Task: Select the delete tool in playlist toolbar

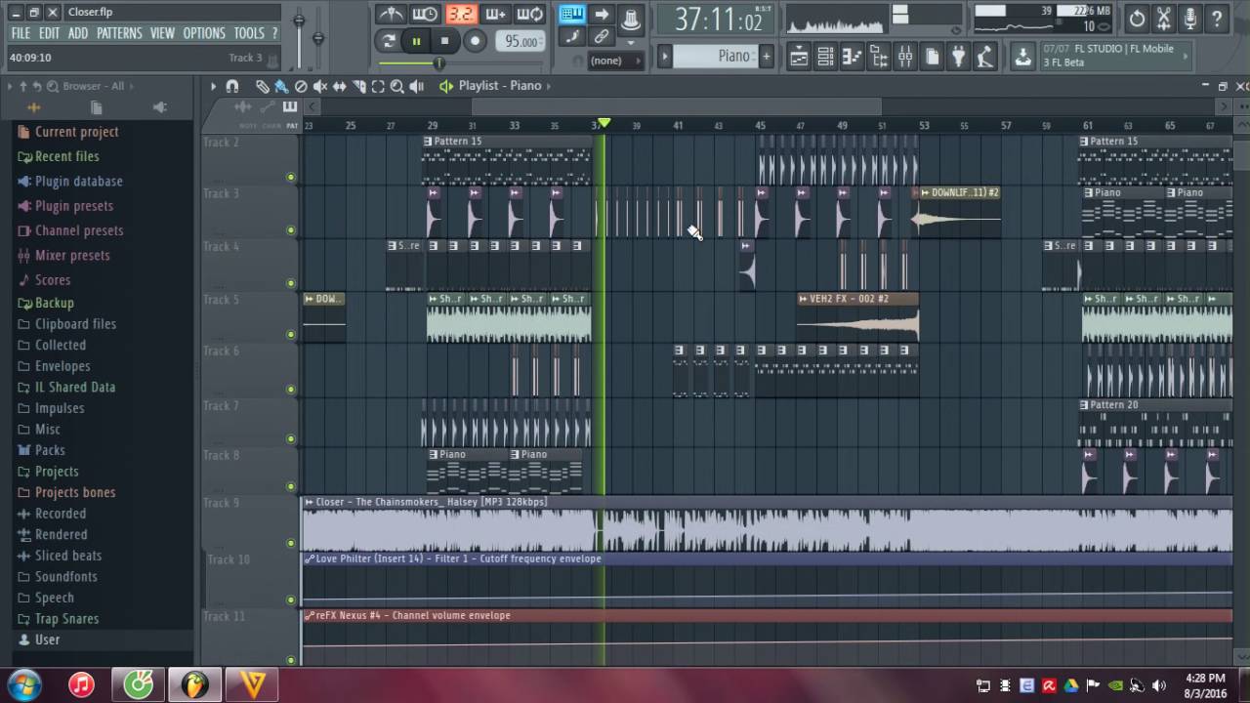Action: pos(301,86)
